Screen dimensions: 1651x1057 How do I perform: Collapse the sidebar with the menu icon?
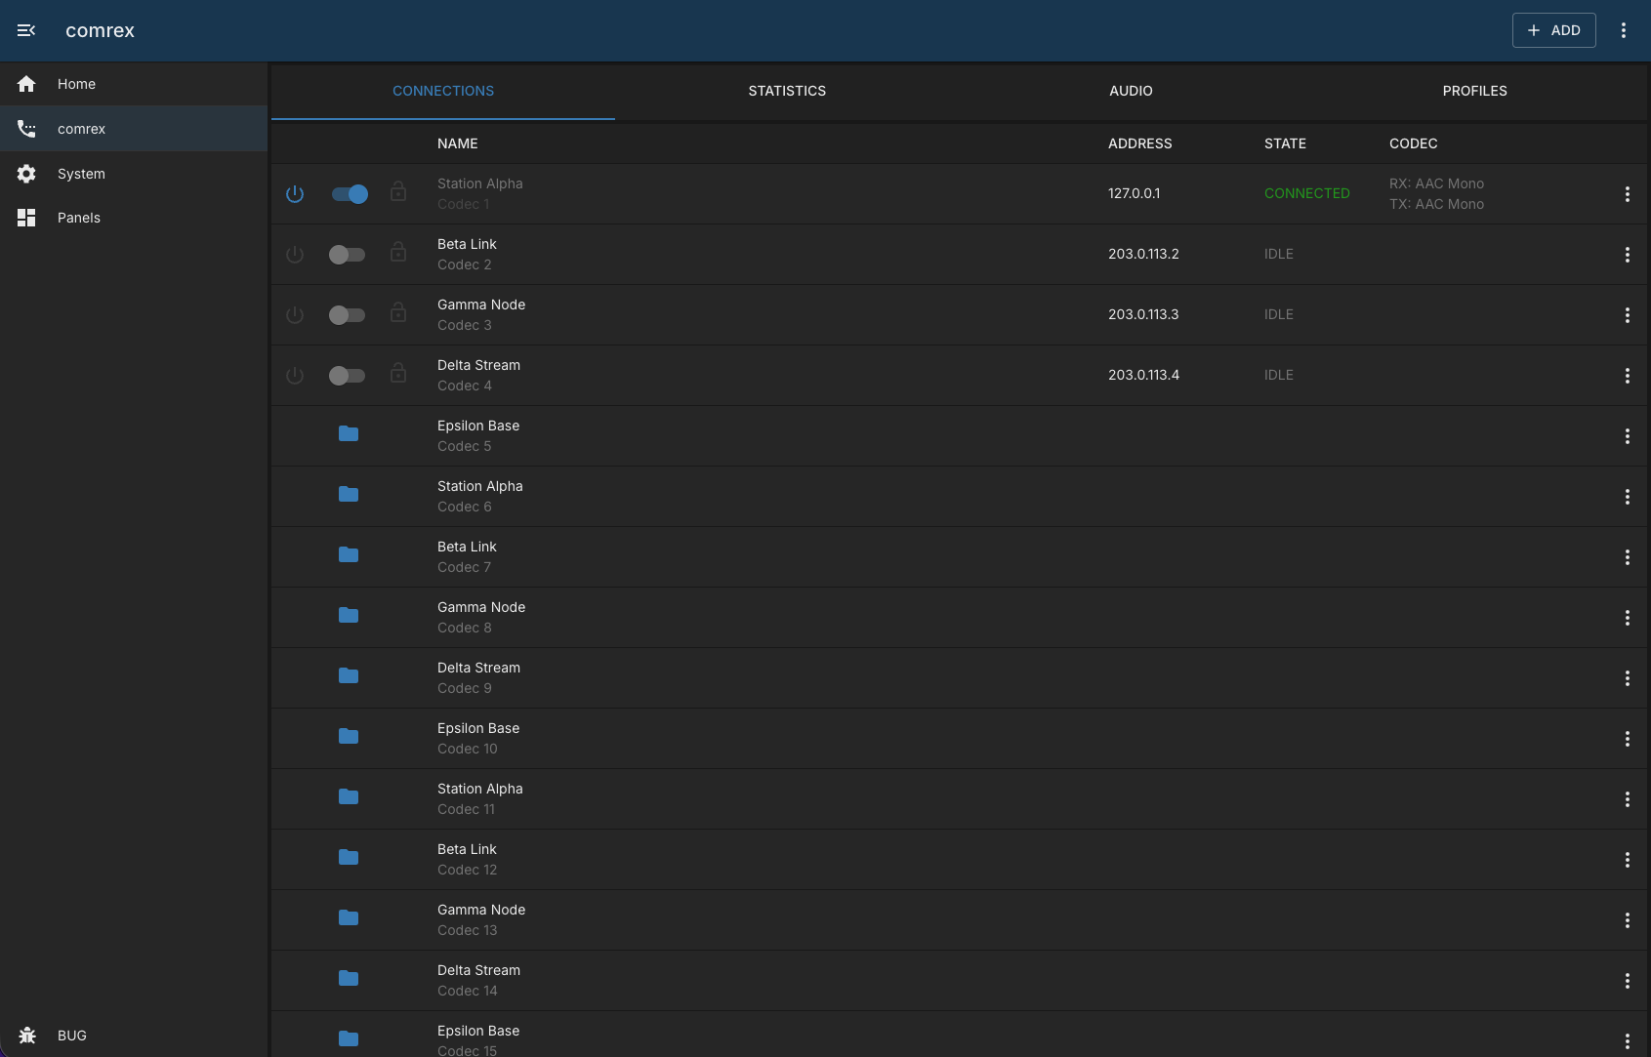point(26,30)
